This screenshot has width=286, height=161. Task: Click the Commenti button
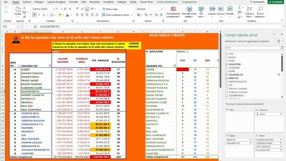click(x=257, y=2)
